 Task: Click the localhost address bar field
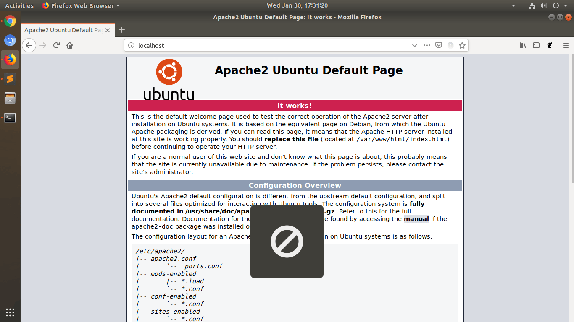[x=269, y=45]
